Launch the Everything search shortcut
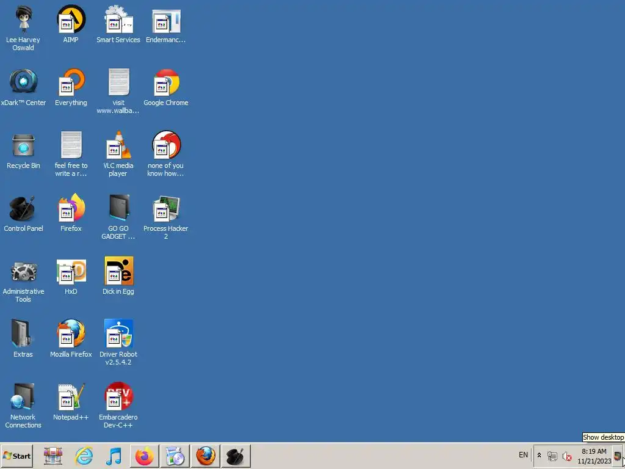The height and width of the screenshot is (469, 625). click(71, 87)
